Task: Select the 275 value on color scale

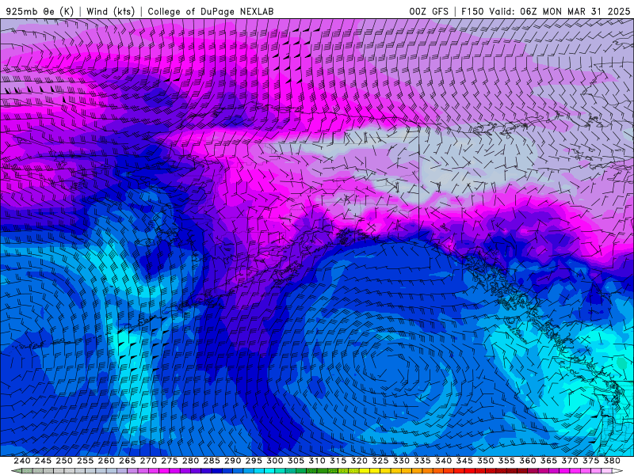Action: pyautogui.click(x=169, y=461)
